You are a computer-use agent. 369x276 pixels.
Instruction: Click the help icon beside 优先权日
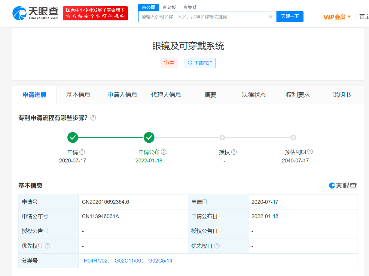(x=217, y=246)
